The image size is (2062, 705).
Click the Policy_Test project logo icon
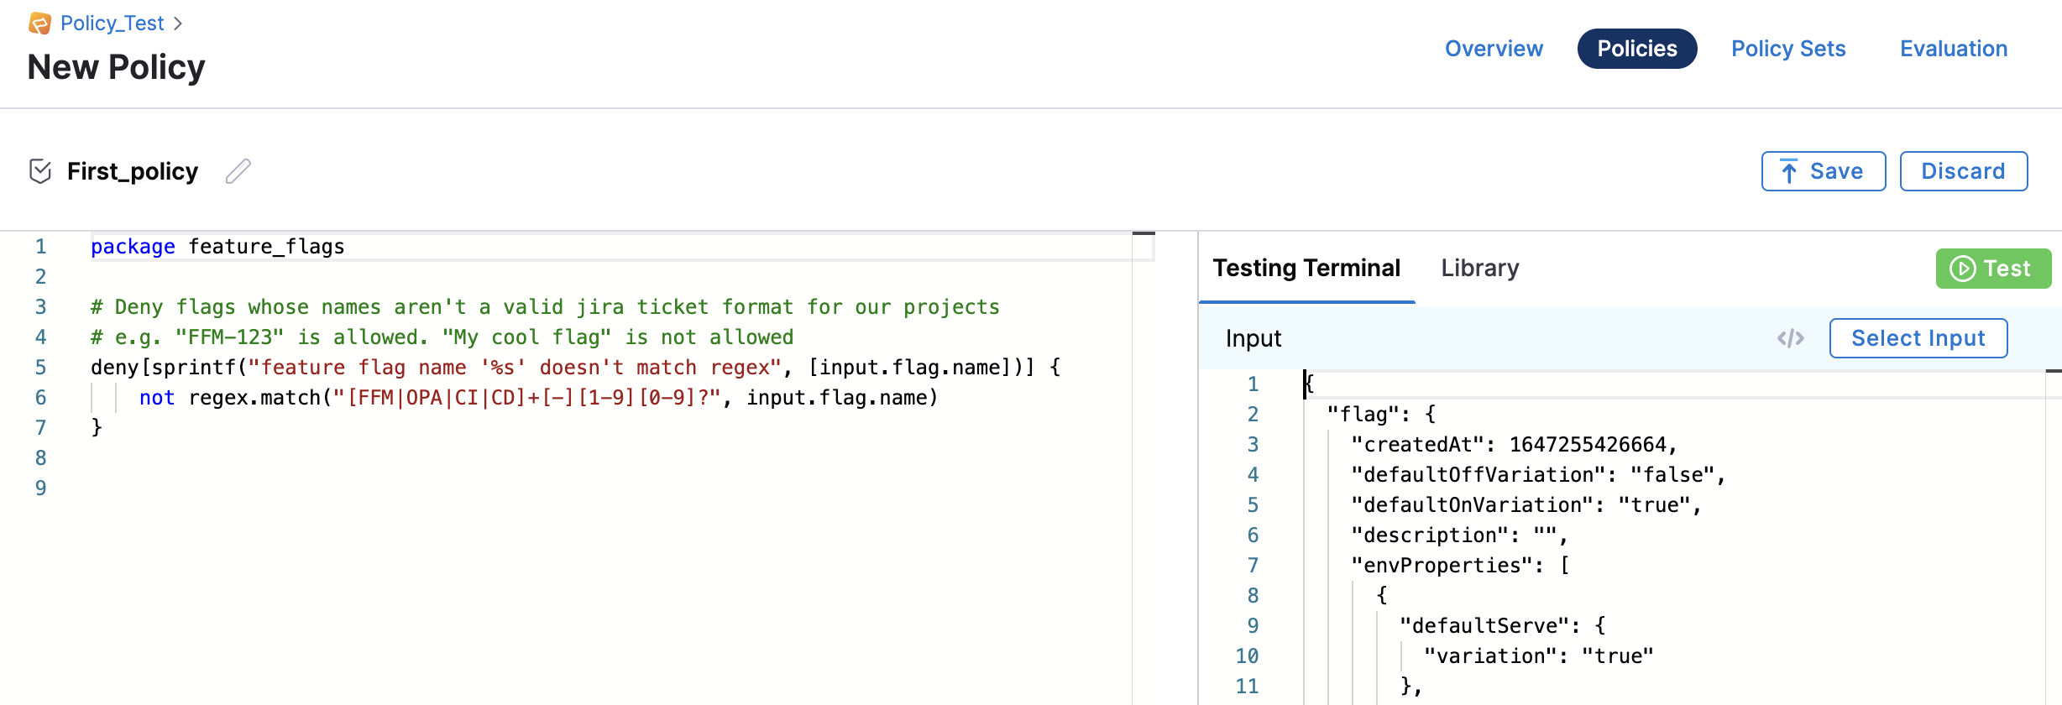tap(39, 23)
